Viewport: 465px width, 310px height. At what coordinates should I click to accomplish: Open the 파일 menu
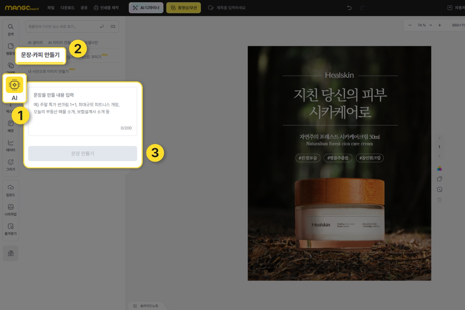point(51,8)
